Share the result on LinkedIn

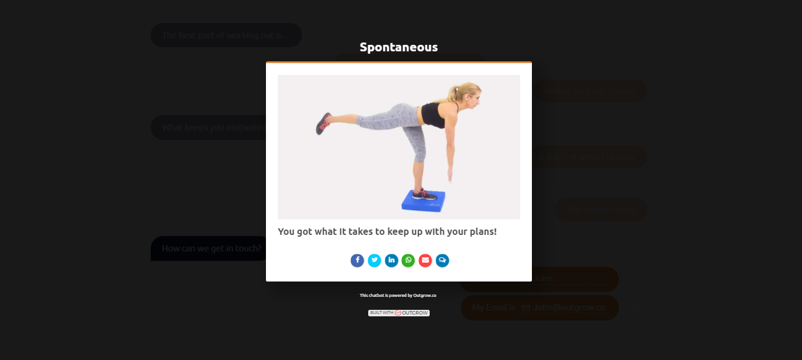(391, 260)
